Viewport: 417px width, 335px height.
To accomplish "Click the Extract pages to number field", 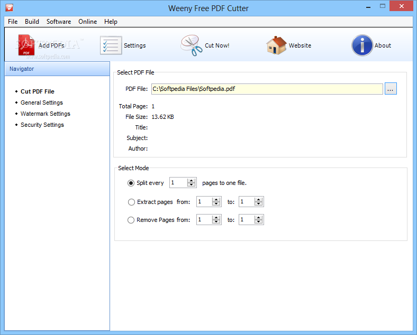I will point(247,202).
